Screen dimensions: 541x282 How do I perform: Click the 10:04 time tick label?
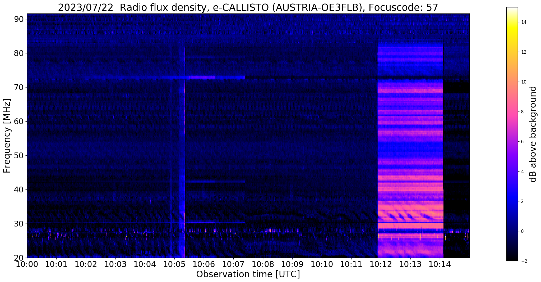pyautogui.click(x=145, y=264)
